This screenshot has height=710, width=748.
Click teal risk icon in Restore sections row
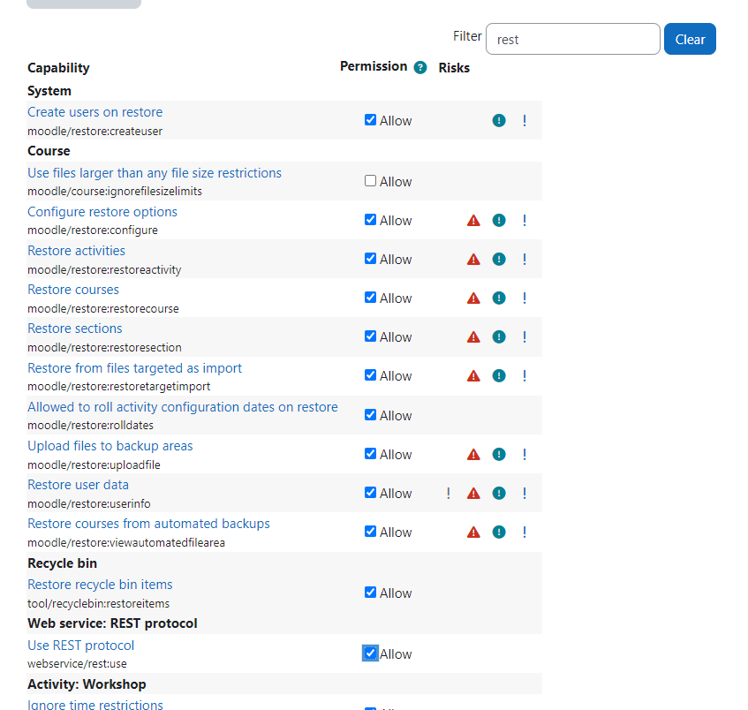[x=499, y=337]
